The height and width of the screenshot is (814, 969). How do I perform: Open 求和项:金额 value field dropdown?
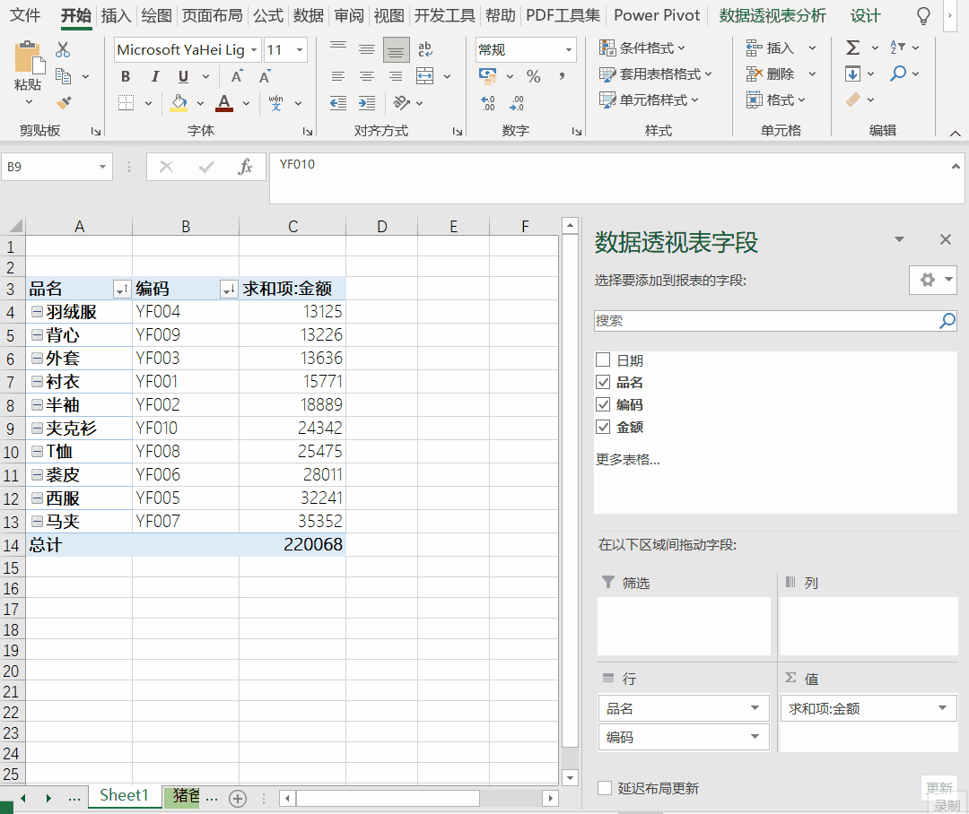[x=942, y=708]
